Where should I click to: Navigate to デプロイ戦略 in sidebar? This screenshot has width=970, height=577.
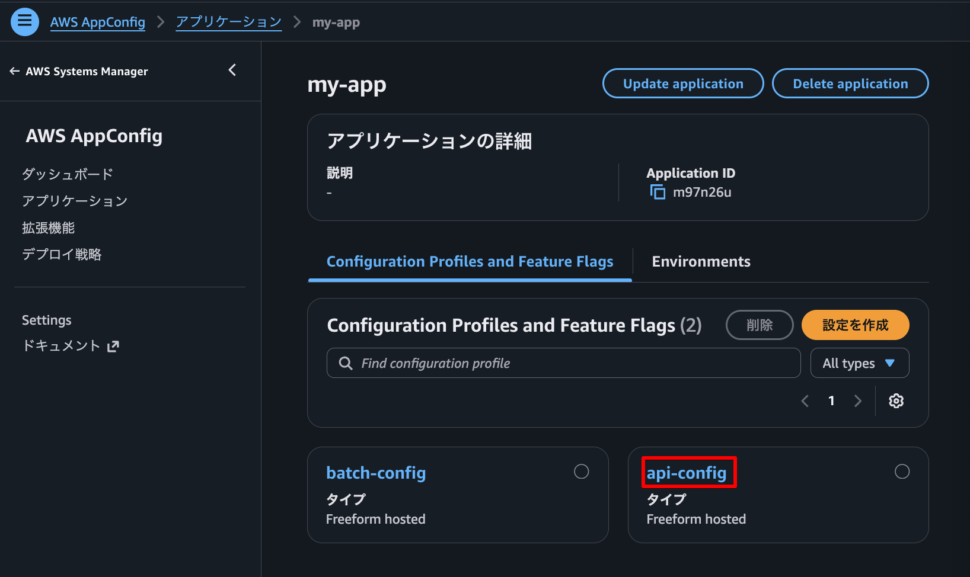tap(62, 255)
